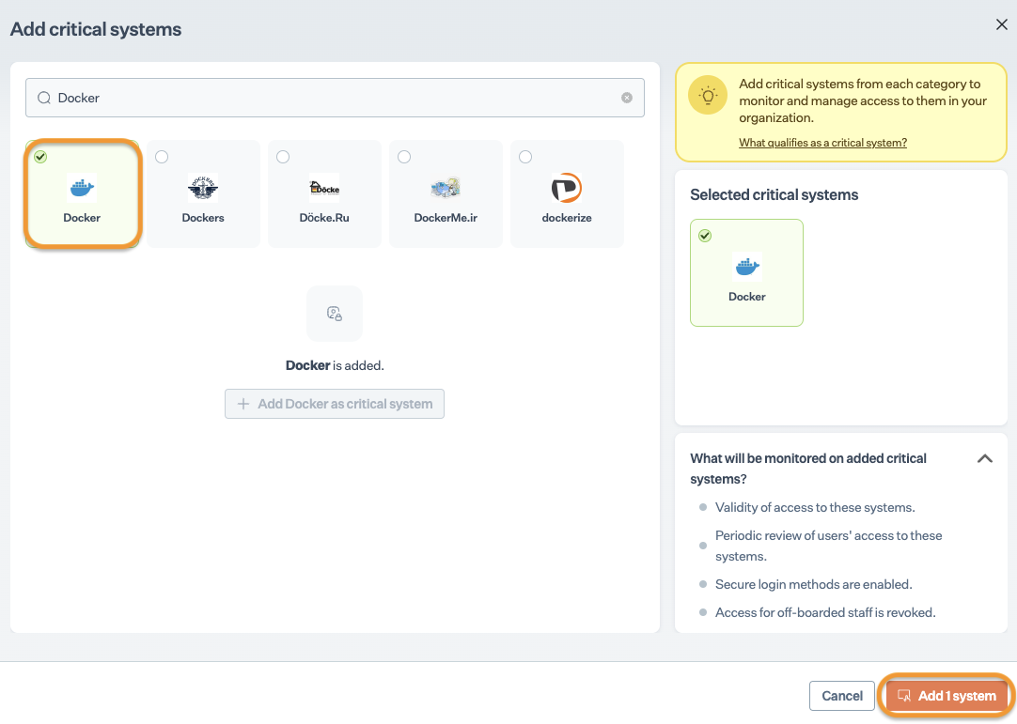Click into the Docker search field
Screen dimensions: 1017x724
click(x=335, y=98)
